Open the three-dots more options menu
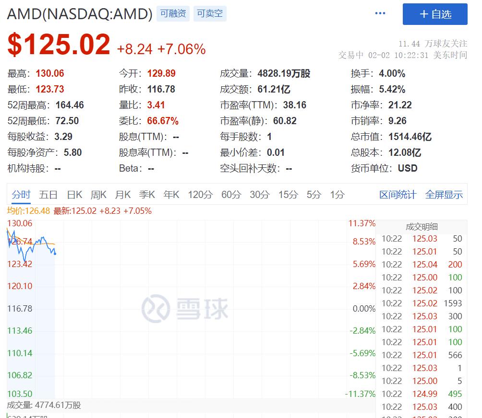 click(x=380, y=13)
